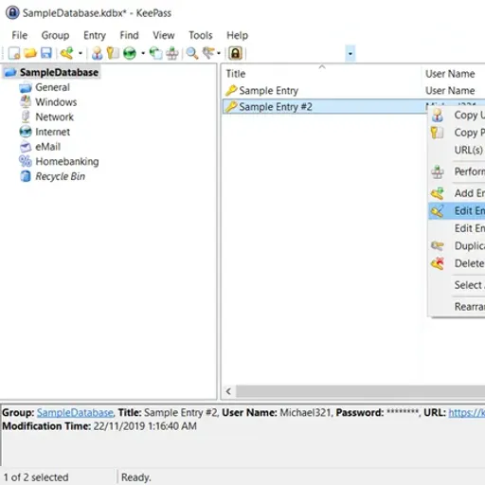Select the SampleDatabase root group
The height and width of the screenshot is (485, 485).
click(x=59, y=72)
